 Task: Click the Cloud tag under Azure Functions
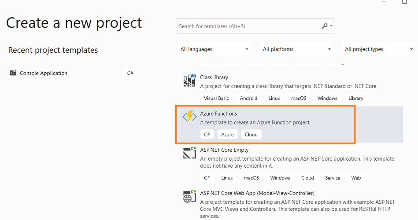pyautogui.click(x=251, y=135)
